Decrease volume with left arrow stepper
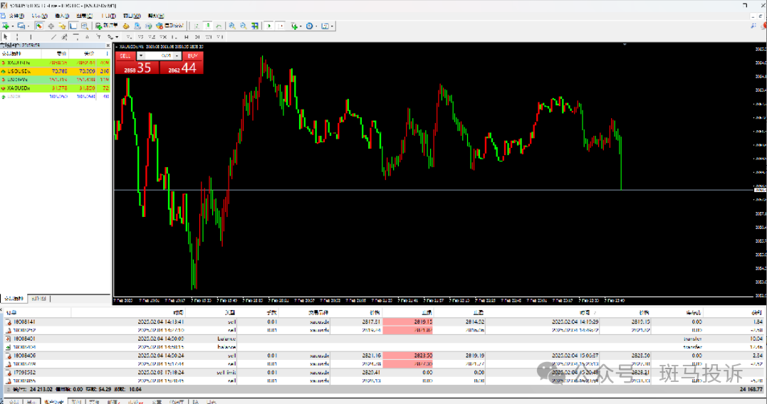The width and height of the screenshot is (767, 404). click(140, 55)
